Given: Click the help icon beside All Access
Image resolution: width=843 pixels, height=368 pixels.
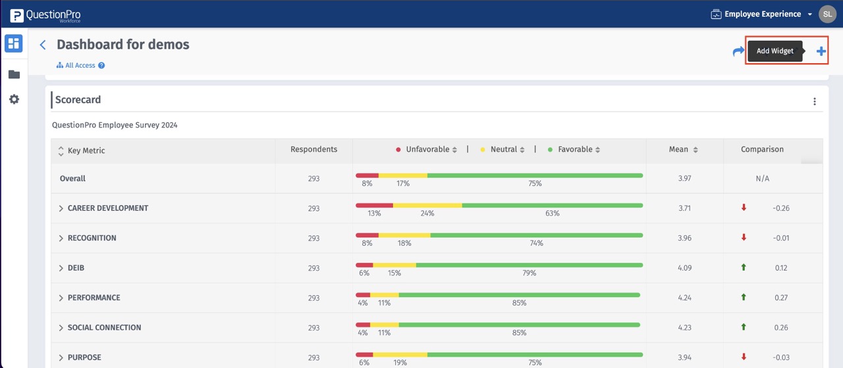Looking at the screenshot, I should tap(101, 66).
